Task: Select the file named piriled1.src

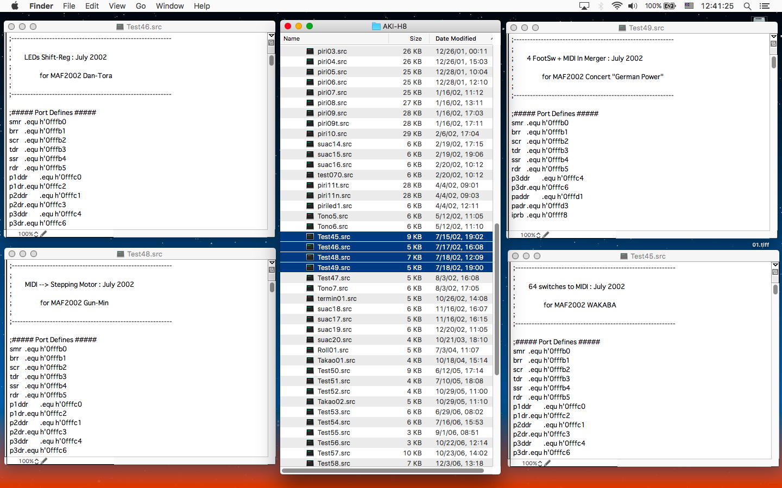Action: point(387,206)
